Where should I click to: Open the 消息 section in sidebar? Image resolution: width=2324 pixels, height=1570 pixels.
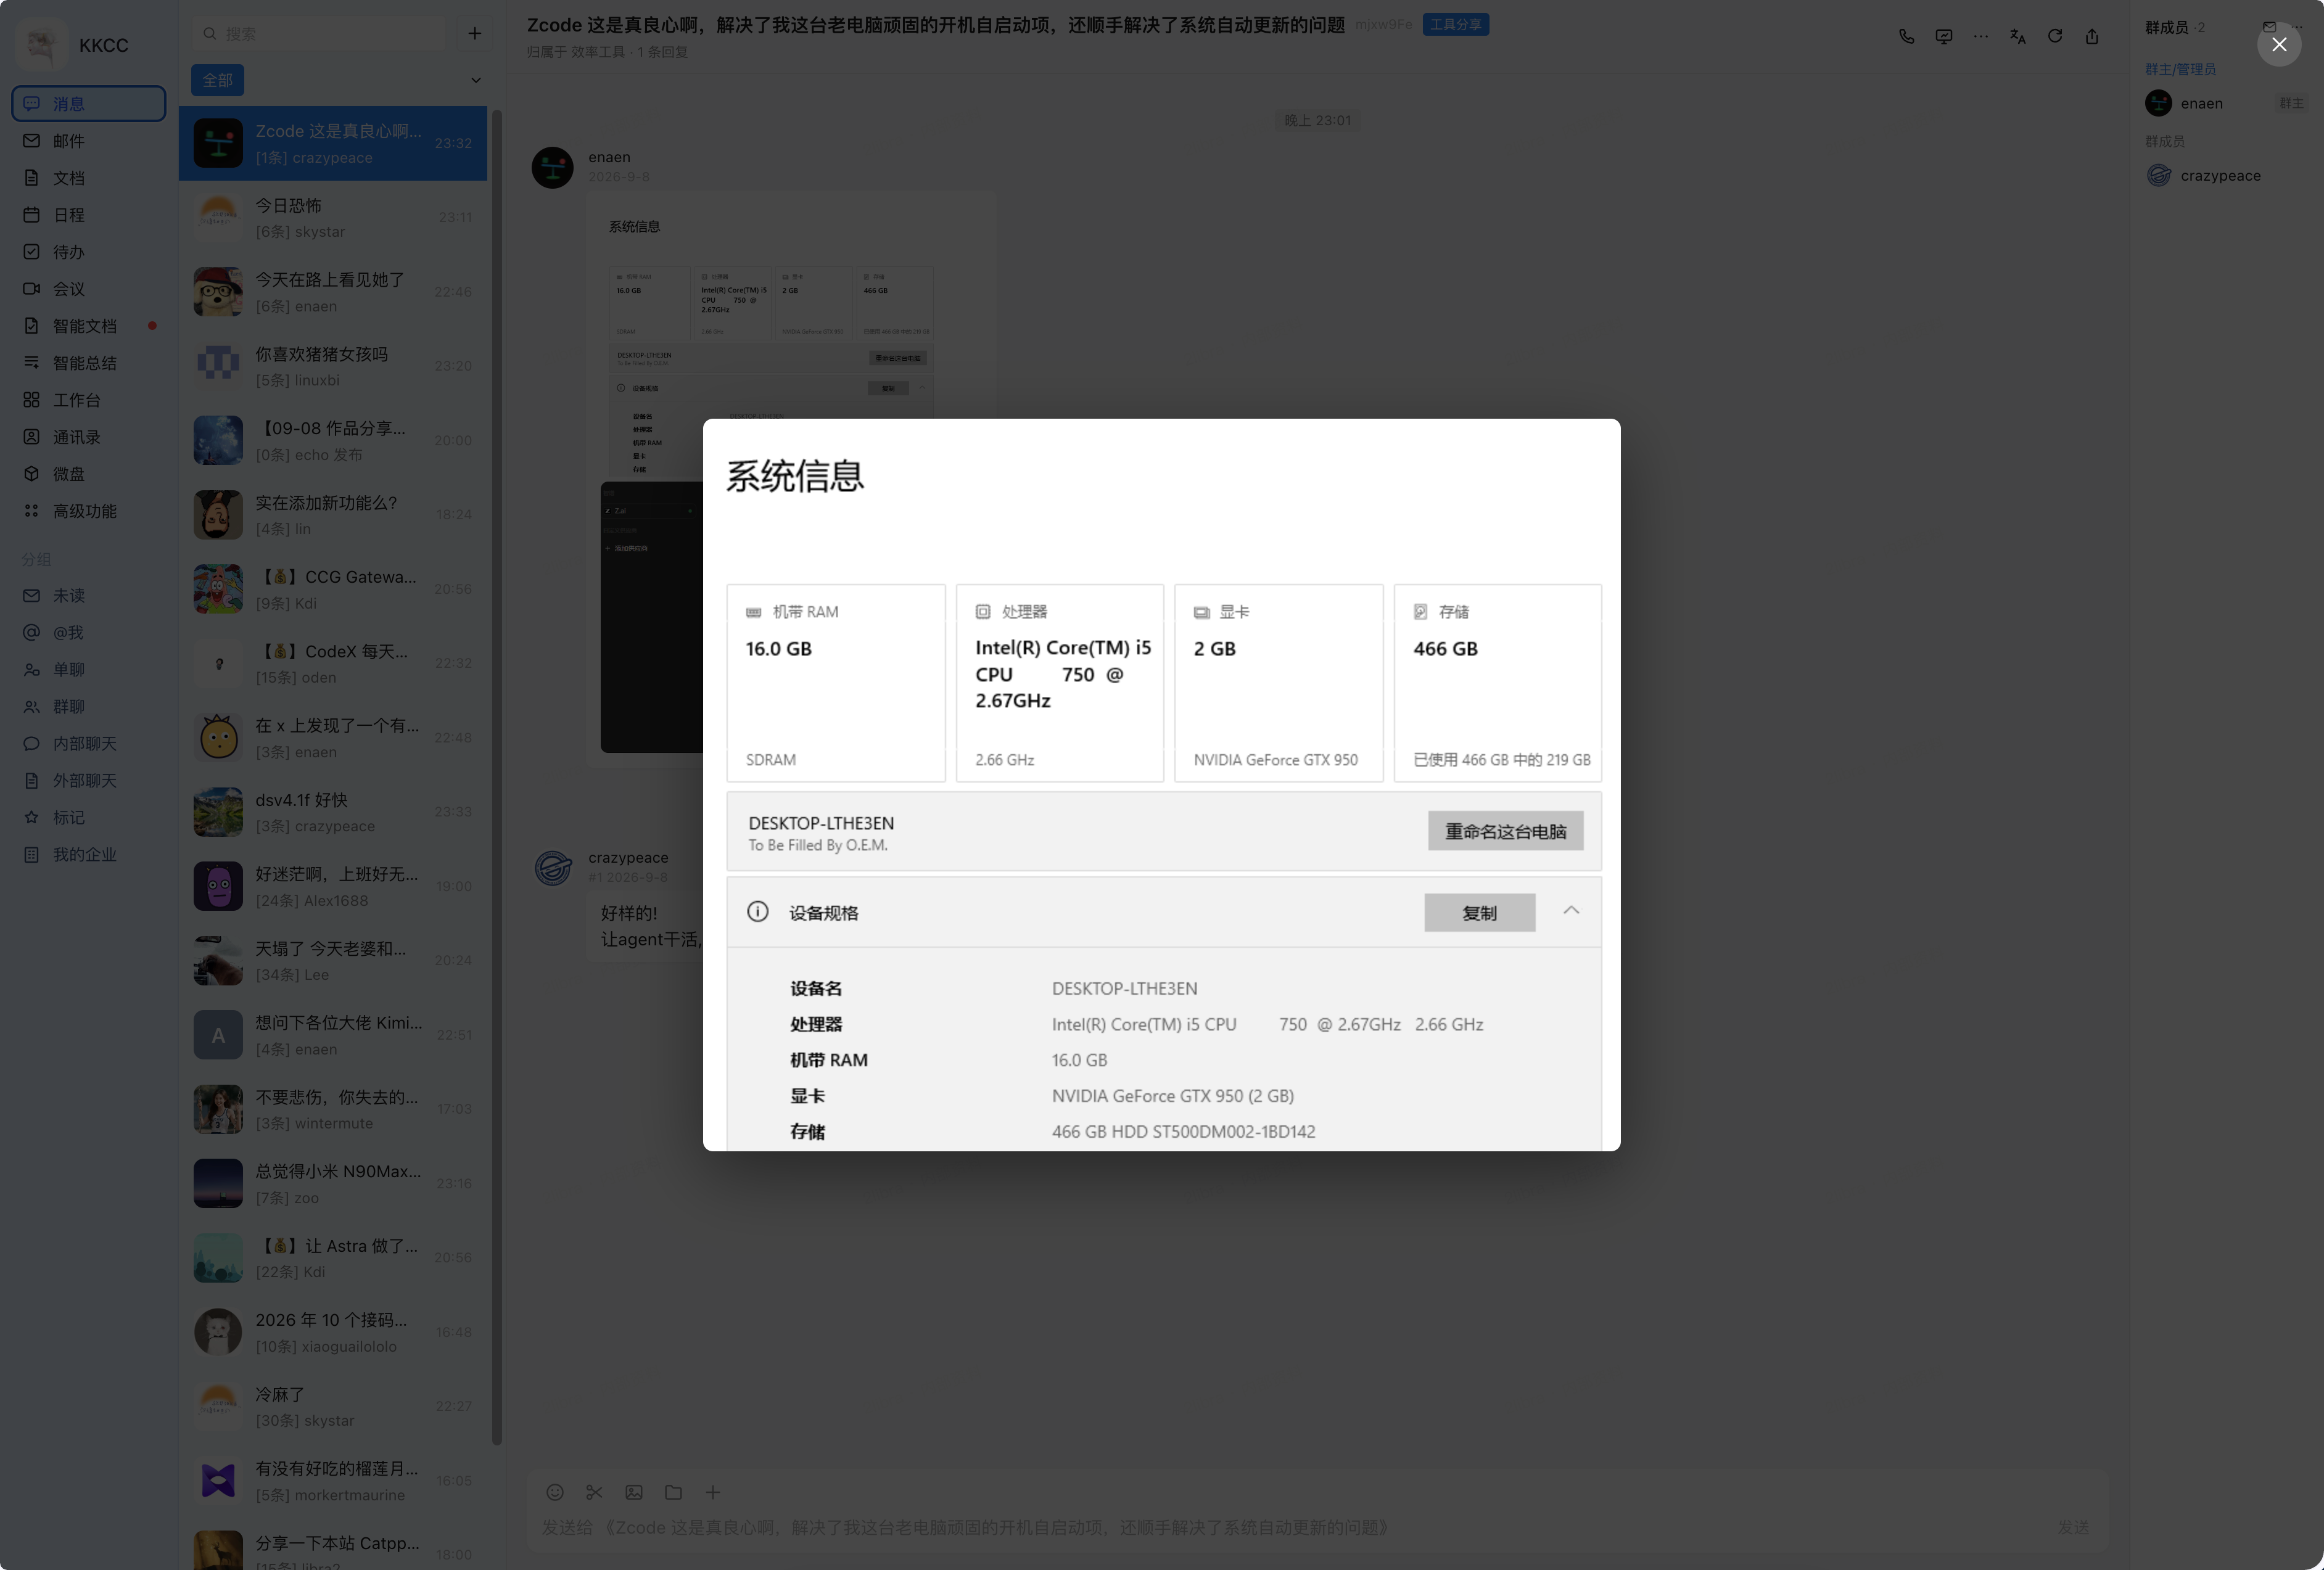[x=89, y=103]
